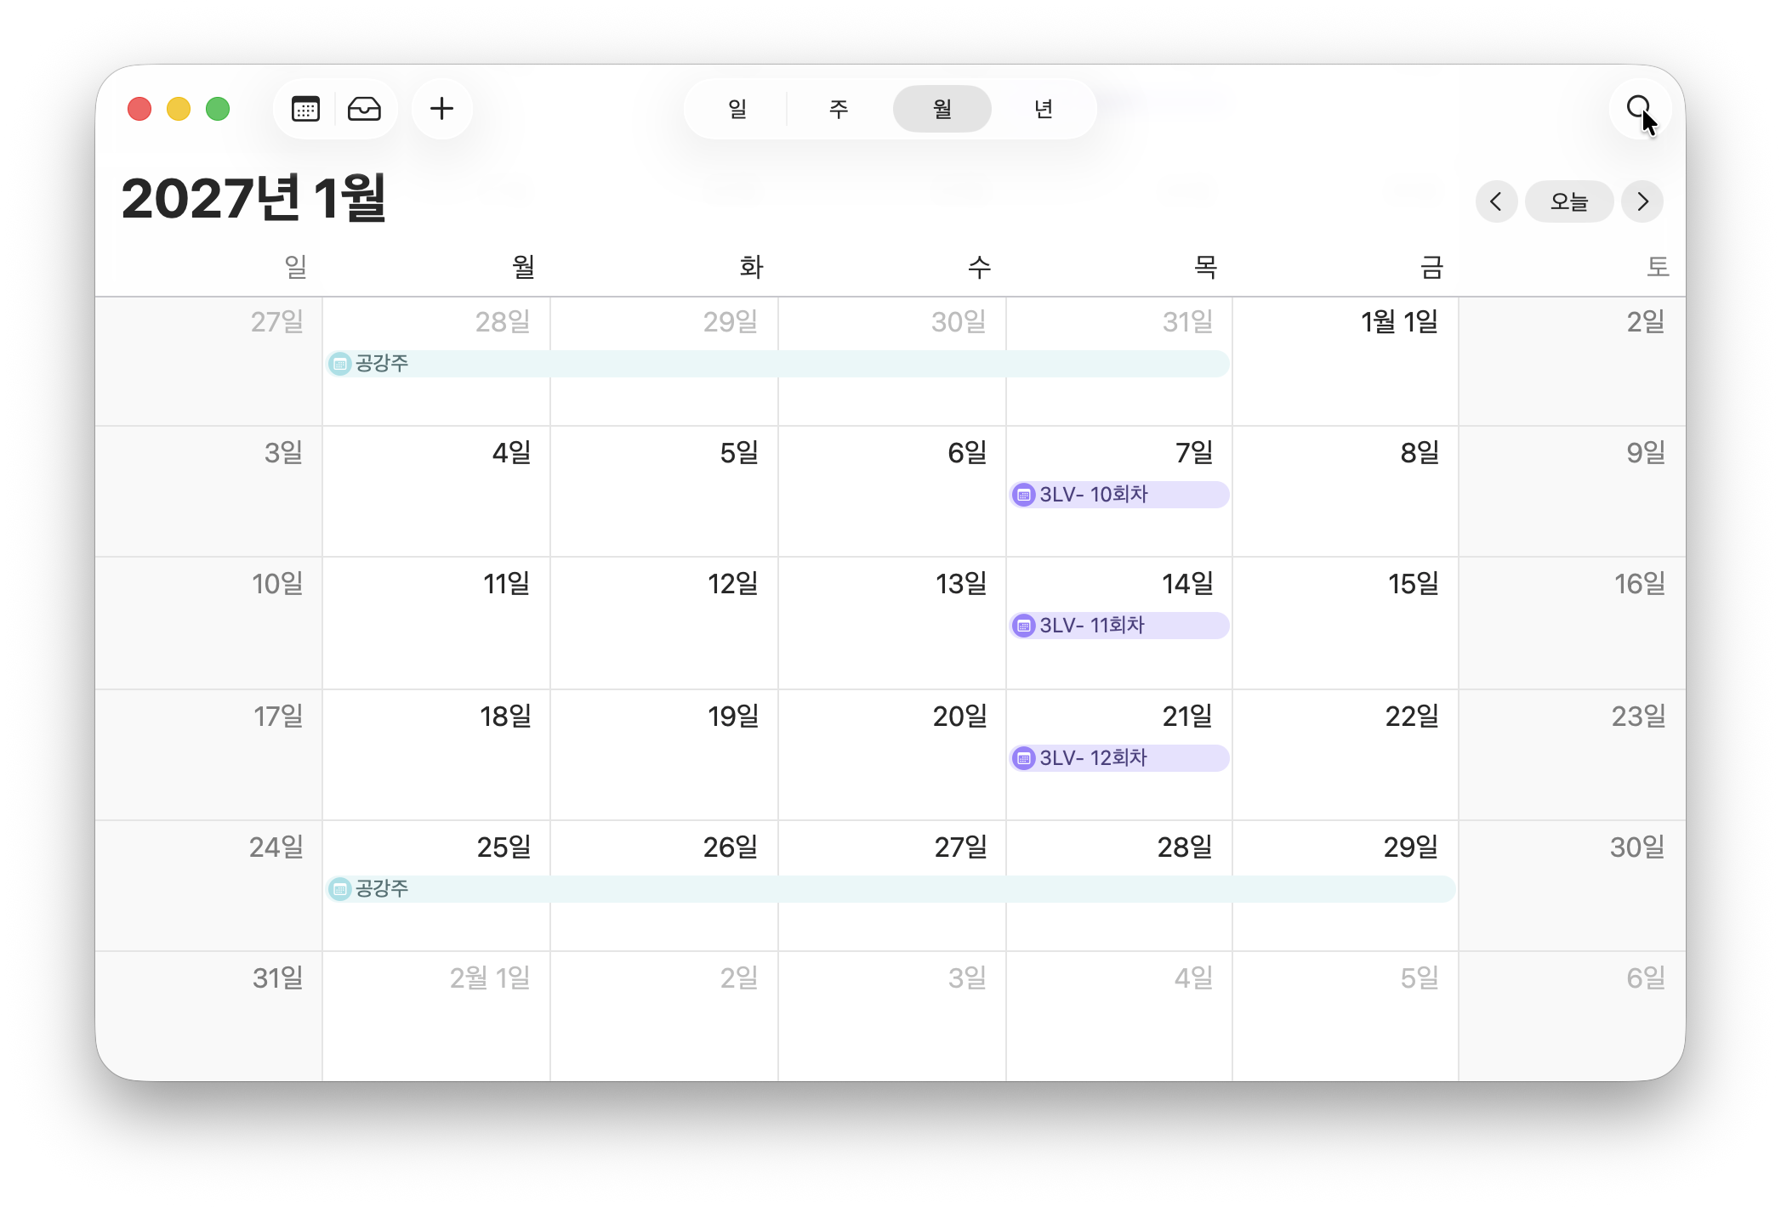
Task: Select 공강주 event starting on 25일
Action: coord(890,889)
